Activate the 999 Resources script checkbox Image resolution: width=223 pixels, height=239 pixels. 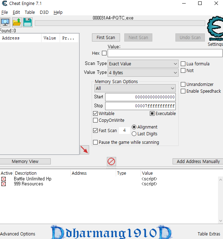[4, 184]
